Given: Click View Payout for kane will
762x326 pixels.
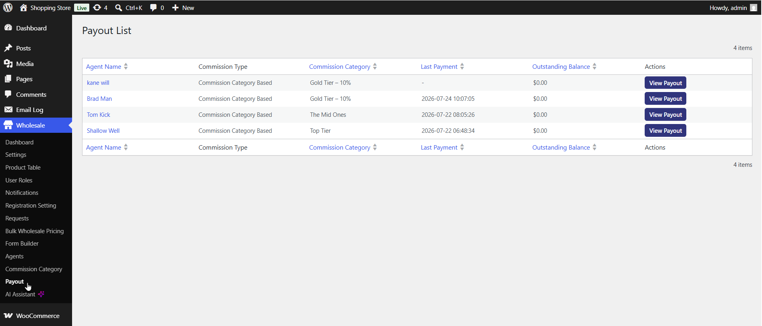Looking at the screenshot, I should [665, 83].
